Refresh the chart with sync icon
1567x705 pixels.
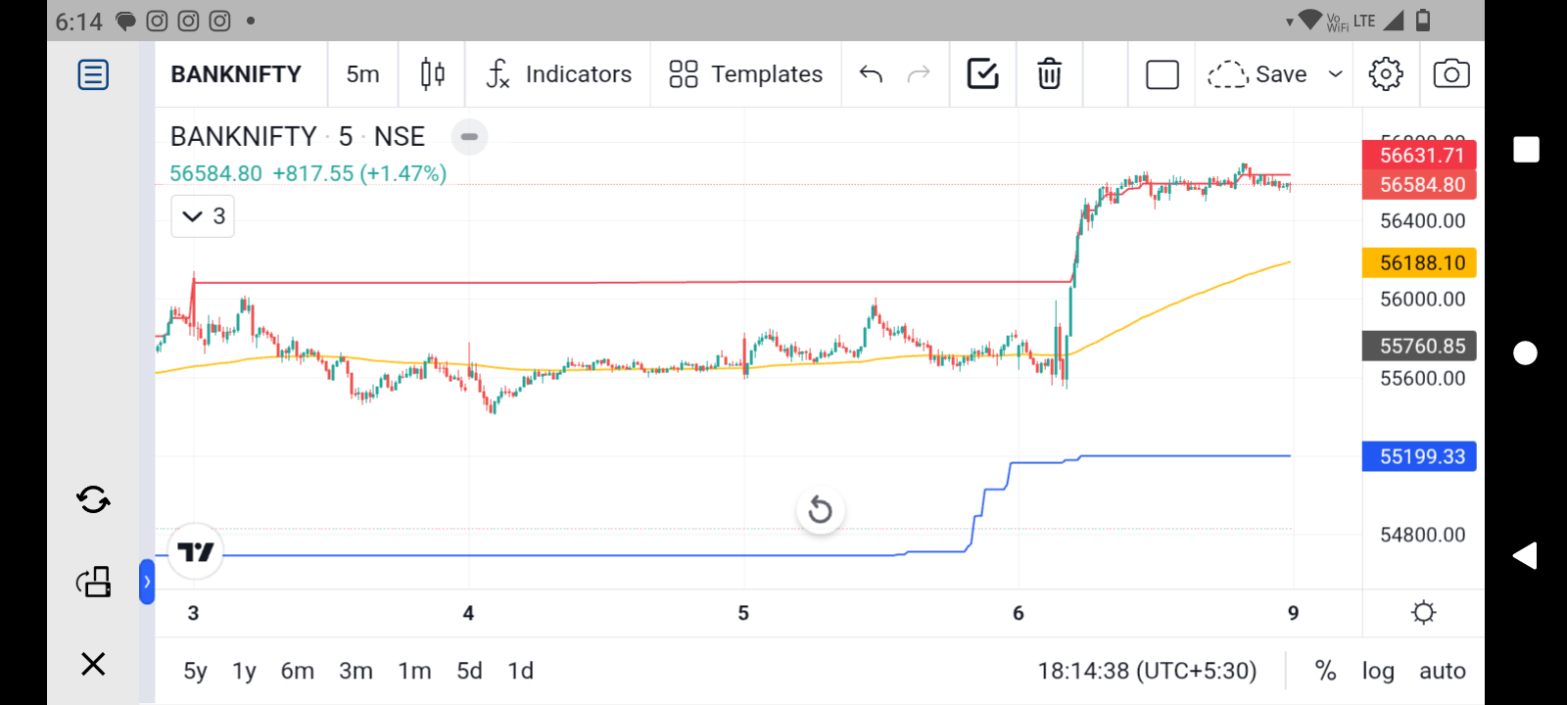tap(93, 500)
